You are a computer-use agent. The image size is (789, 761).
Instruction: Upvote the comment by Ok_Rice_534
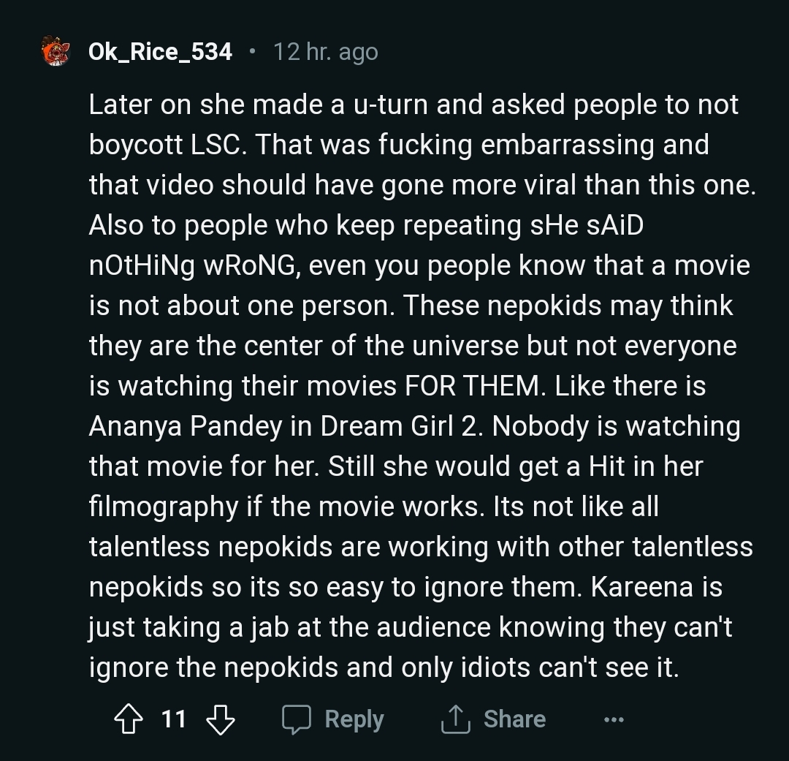tap(129, 719)
